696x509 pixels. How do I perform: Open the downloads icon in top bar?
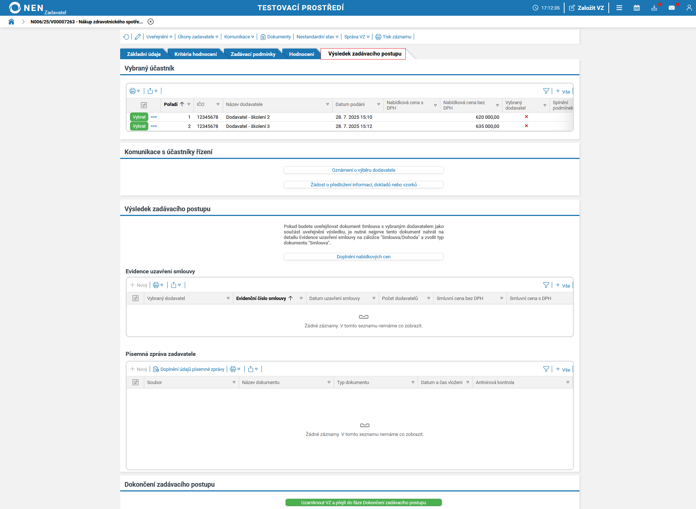point(654,8)
